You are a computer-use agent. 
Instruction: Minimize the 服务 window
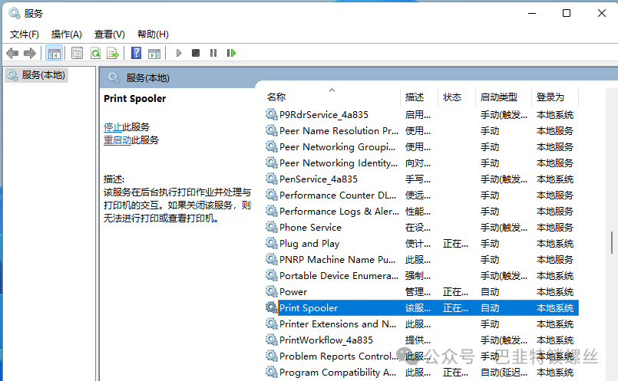pyautogui.click(x=532, y=13)
